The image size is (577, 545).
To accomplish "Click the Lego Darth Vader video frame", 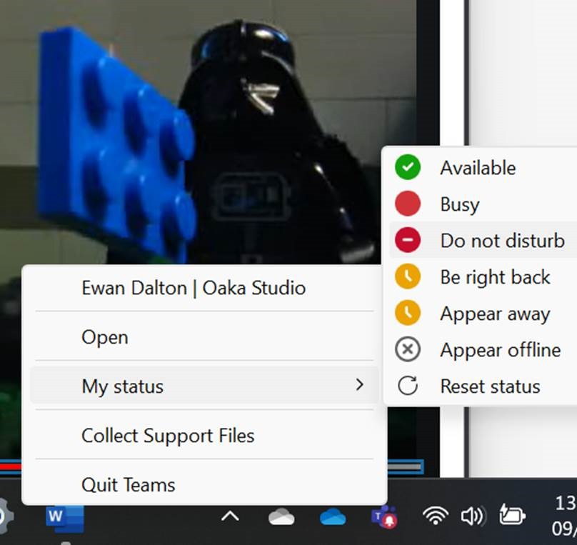I will [x=209, y=132].
